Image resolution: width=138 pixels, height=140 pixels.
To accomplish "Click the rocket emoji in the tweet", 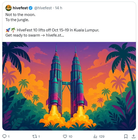I will click(x=8, y=30).
